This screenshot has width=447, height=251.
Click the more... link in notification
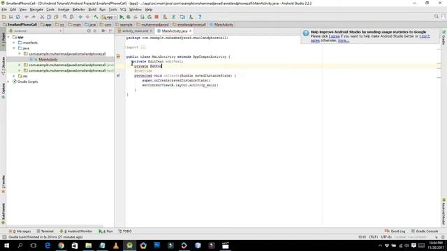[x=344, y=40]
